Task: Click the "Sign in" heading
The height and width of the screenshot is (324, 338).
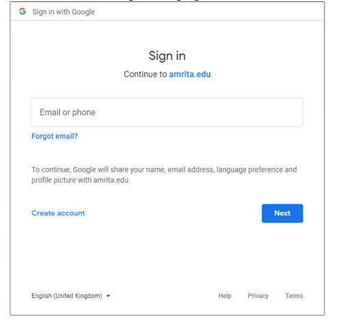Action: (x=167, y=56)
